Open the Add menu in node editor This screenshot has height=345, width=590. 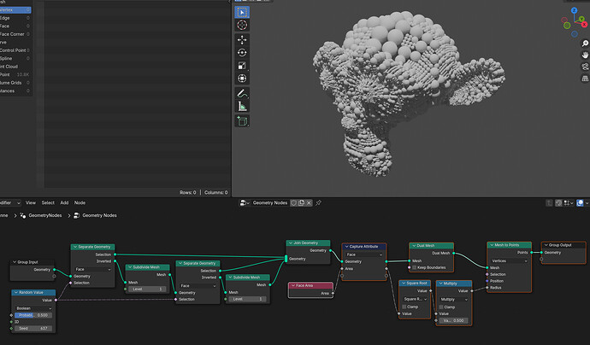[64, 203]
